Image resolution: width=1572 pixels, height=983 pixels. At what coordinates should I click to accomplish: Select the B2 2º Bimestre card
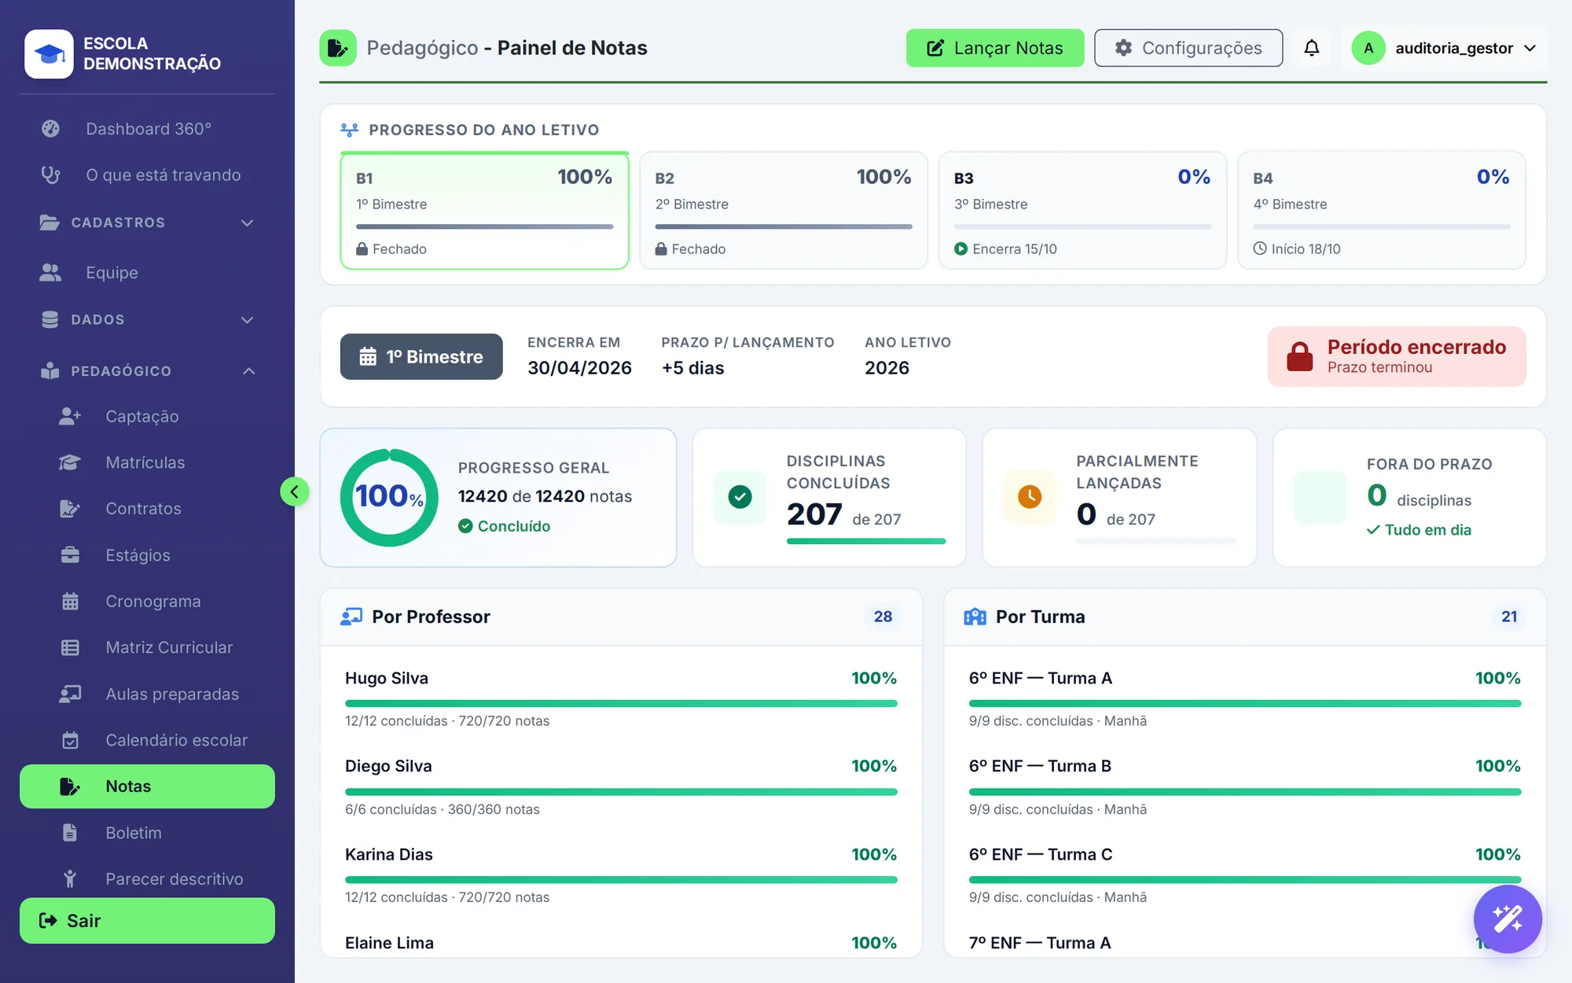(784, 211)
